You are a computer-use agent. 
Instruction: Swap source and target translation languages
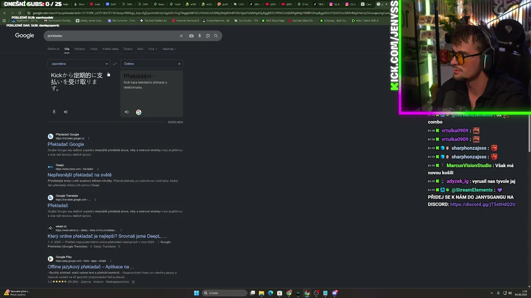tap(115, 64)
